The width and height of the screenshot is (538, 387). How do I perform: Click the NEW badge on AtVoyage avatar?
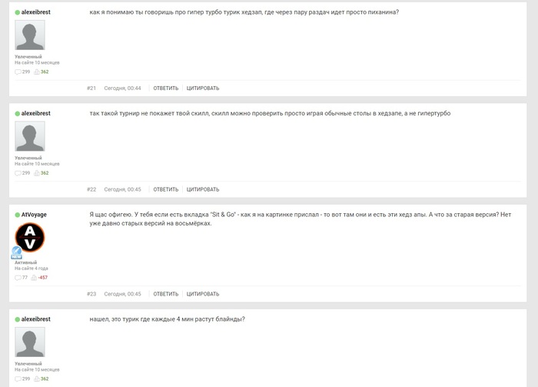16,252
